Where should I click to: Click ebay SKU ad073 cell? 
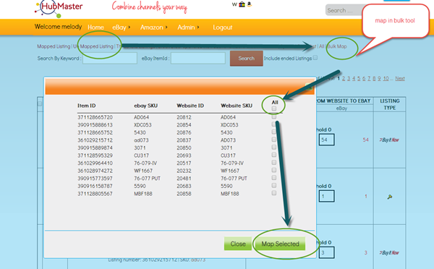point(142,140)
